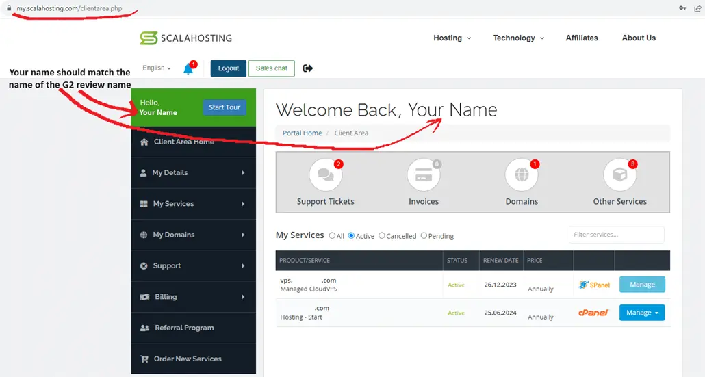Click the cPanel logo in the Hosting row
705x377 pixels.
tap(593, 313)
